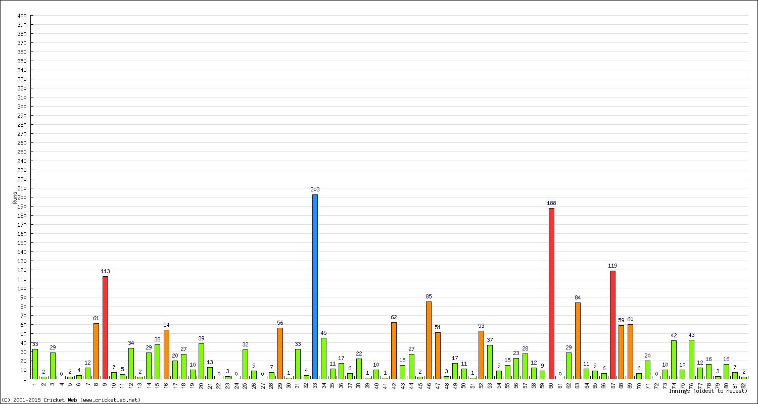The image size is (758, 404).
Task: Click the orange 59-run bar at innings 68
Action: (621, 352)
